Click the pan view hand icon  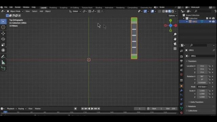pos(175,39)
